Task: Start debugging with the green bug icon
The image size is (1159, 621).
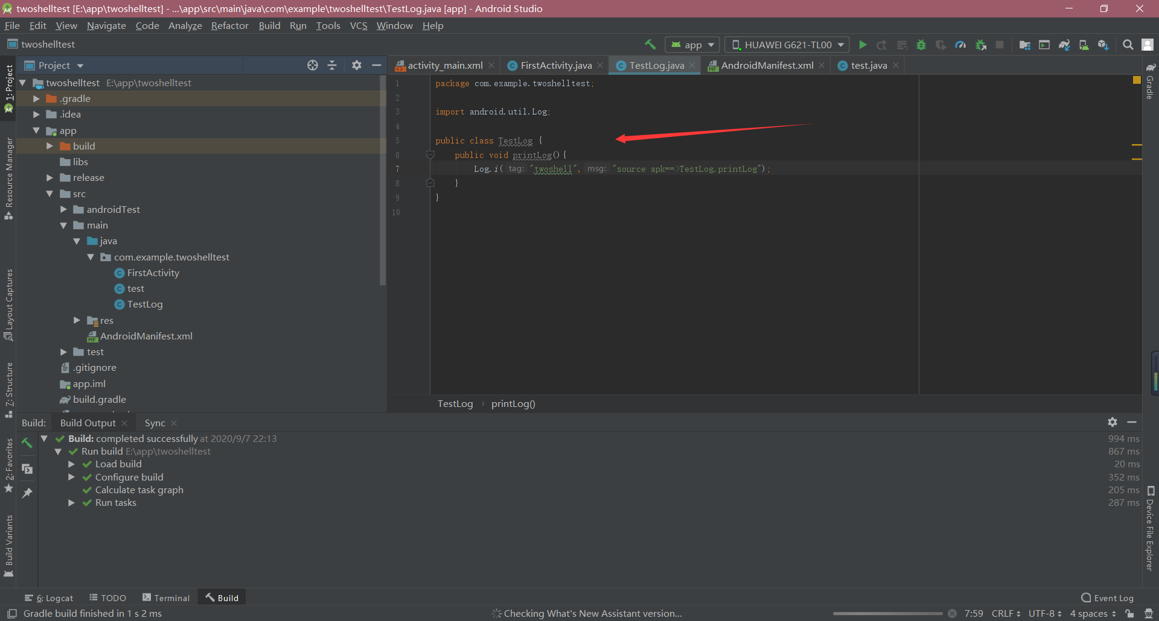Action: pyautogui.click(x=921, y=45)
